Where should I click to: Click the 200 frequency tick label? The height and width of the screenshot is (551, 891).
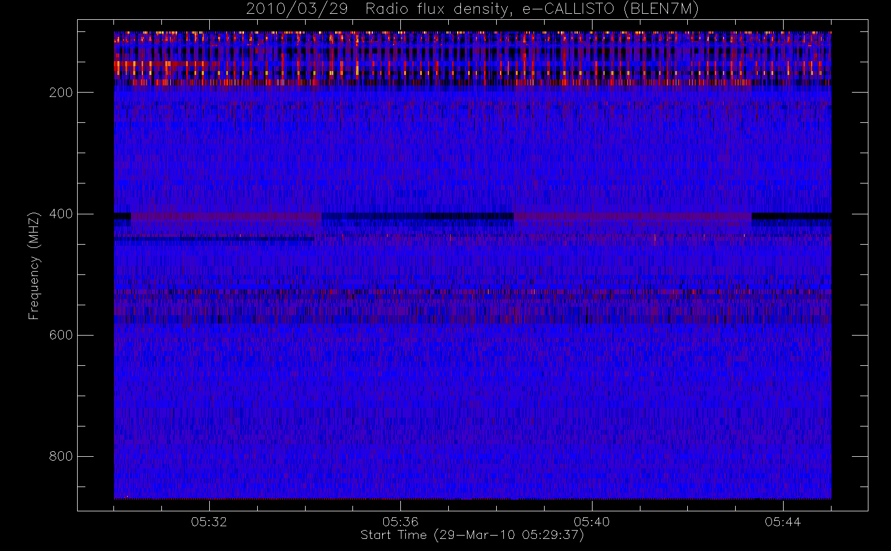coord(61,93)
